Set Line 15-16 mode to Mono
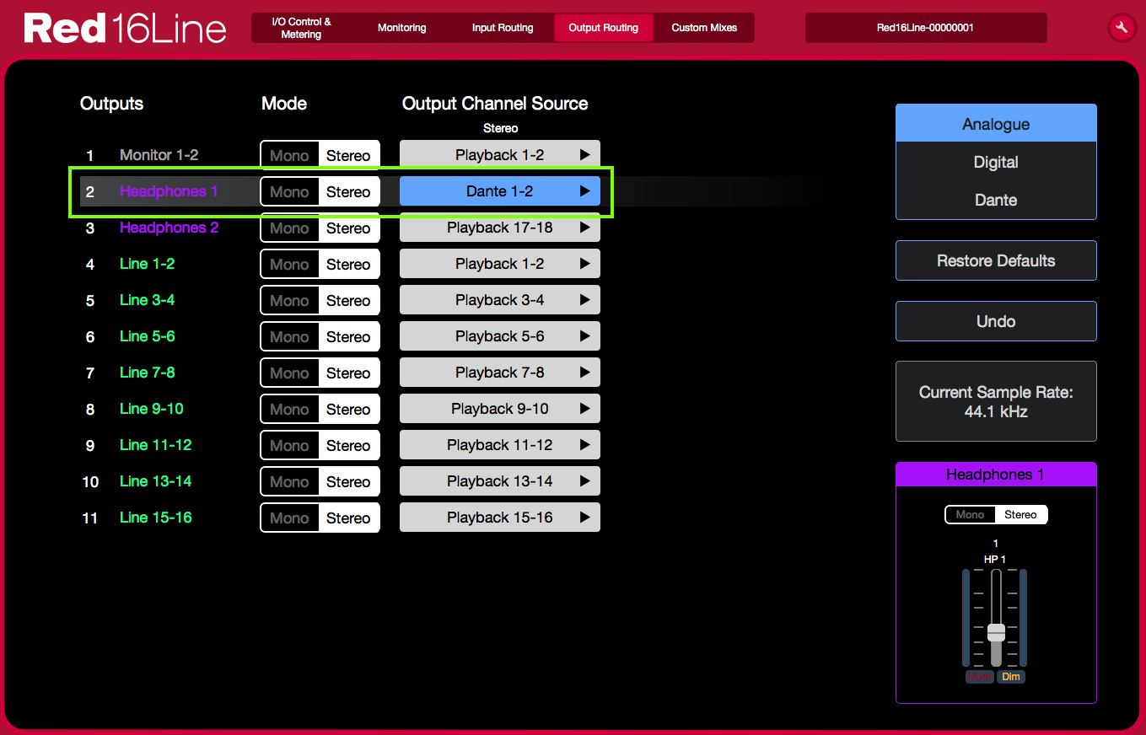1146x735 pixels. [x=289, y=518]
